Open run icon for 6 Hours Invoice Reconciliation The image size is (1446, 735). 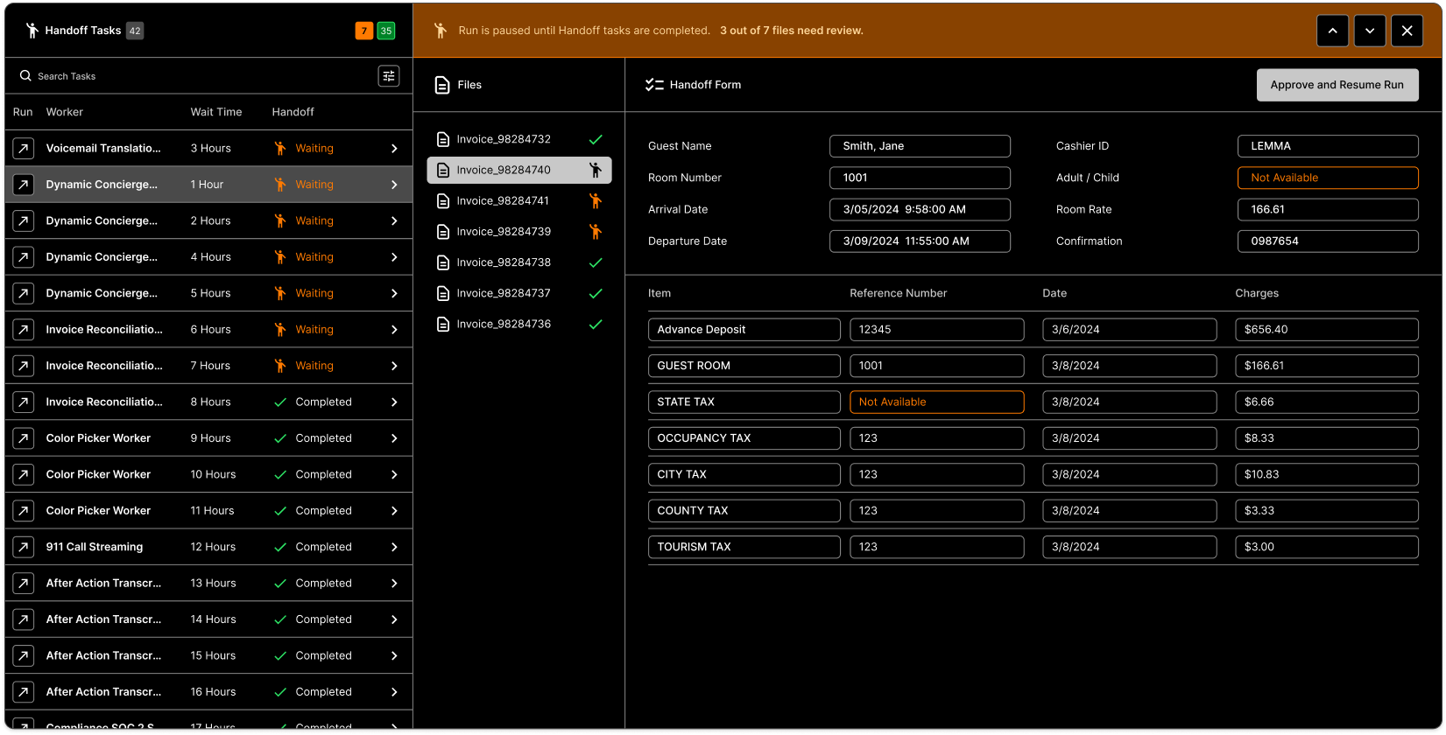[24, 330]
